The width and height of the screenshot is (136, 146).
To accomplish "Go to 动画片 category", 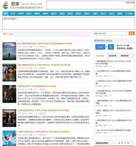I will (x=120, y=14).
